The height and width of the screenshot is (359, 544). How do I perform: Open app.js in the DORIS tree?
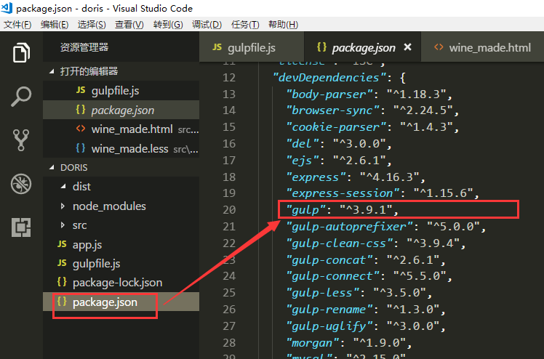(121, 245)
